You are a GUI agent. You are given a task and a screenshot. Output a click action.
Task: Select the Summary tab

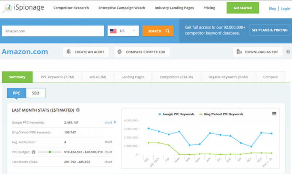17,77
